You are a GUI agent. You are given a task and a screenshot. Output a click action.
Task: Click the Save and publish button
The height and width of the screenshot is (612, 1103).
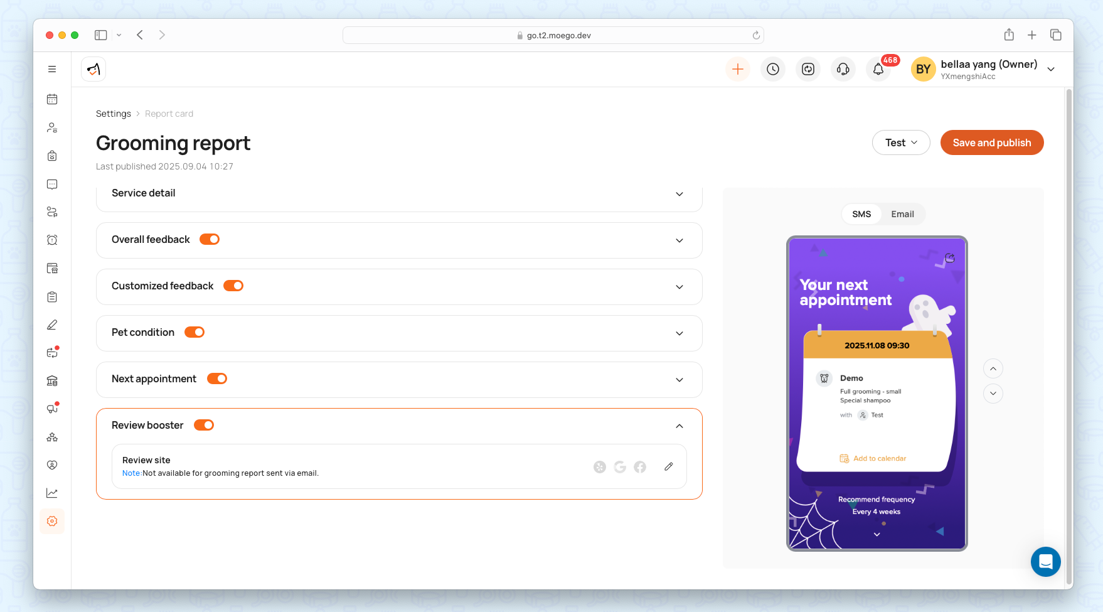992,142
